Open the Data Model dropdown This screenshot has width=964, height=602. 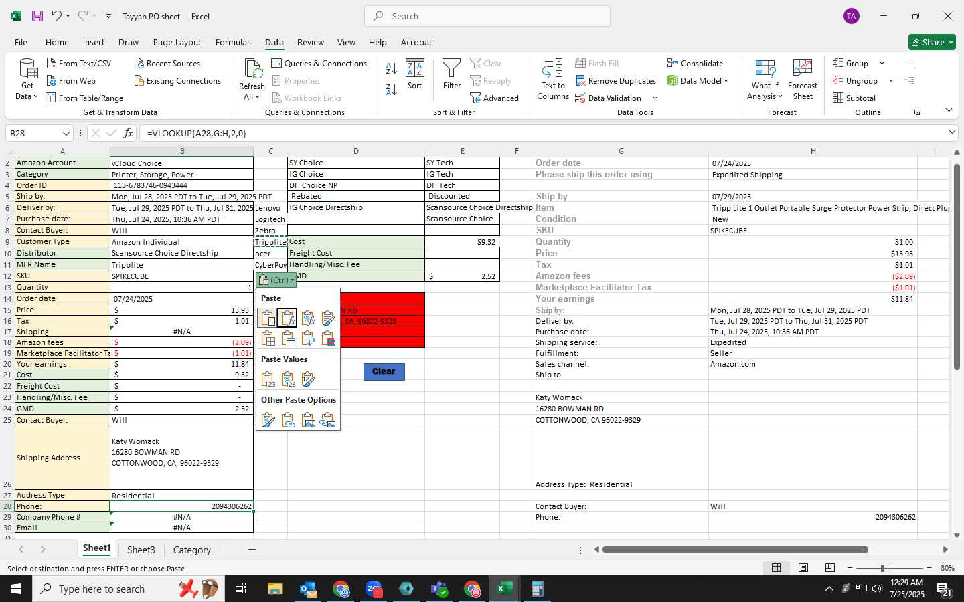tap(698, 81)
